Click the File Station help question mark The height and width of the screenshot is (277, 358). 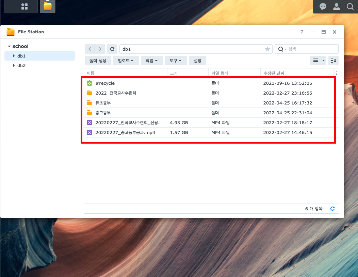302,32
